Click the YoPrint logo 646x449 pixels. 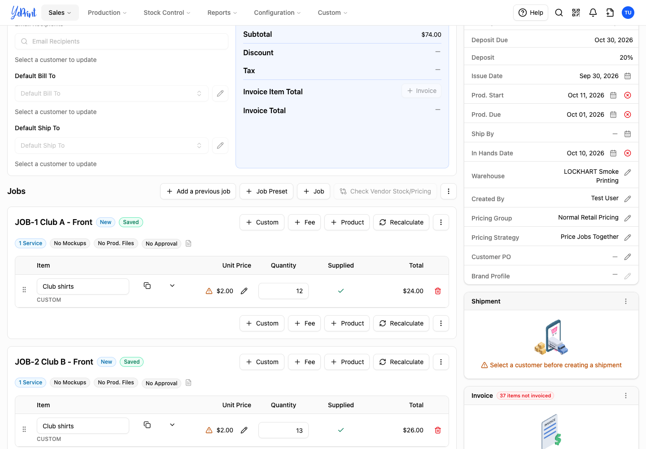(x=23, y=13)
